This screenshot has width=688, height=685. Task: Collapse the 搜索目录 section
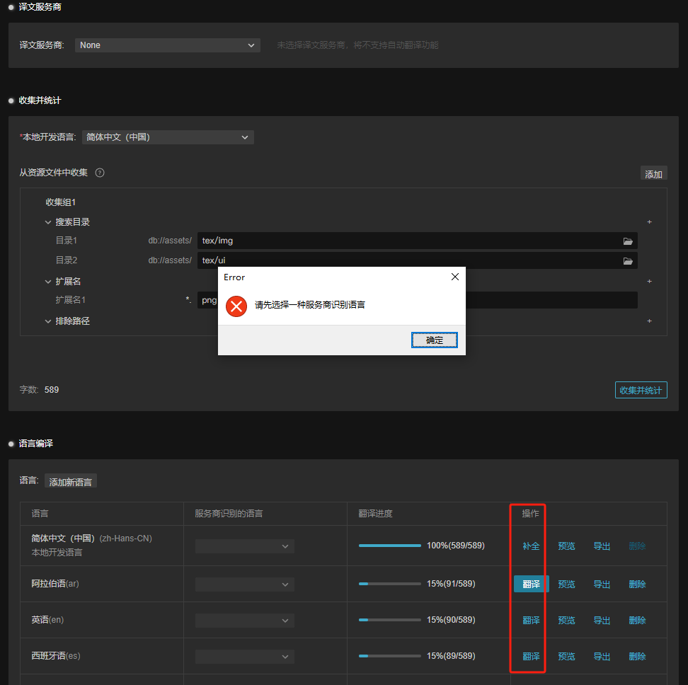(48, 222)
